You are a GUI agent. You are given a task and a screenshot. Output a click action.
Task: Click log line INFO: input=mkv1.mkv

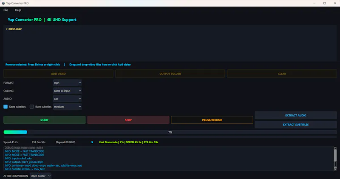pyautogui.click(x=18, y=159)
